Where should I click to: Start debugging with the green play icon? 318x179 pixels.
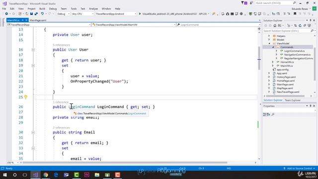[x=140, y=14]
